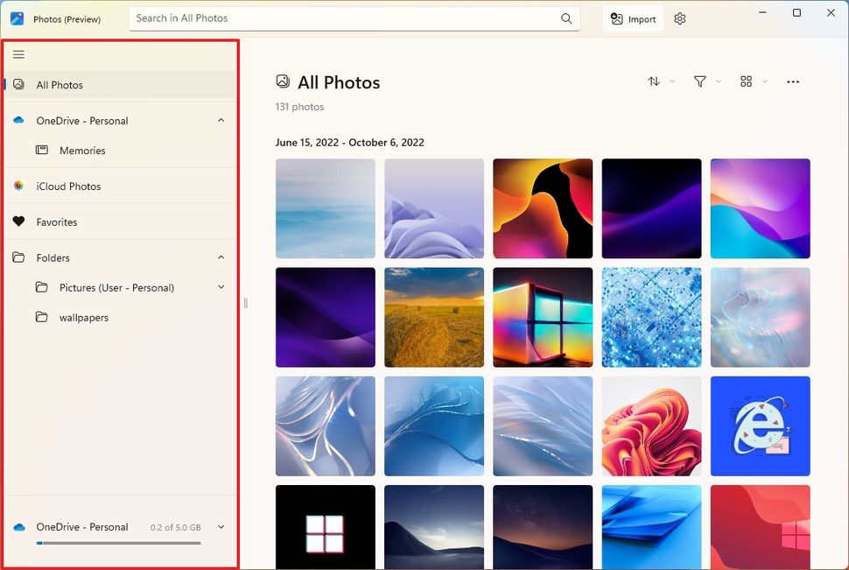The height and width of the screenshot is (570, 849).
Task: Open the See more ellipsis menu
Action: pyautogui.click(x=793, y=81)
